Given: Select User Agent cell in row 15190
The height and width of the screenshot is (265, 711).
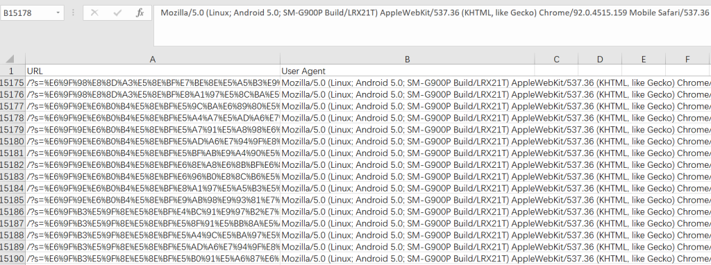Looking at the screenshot, I should tap(407, 259).
